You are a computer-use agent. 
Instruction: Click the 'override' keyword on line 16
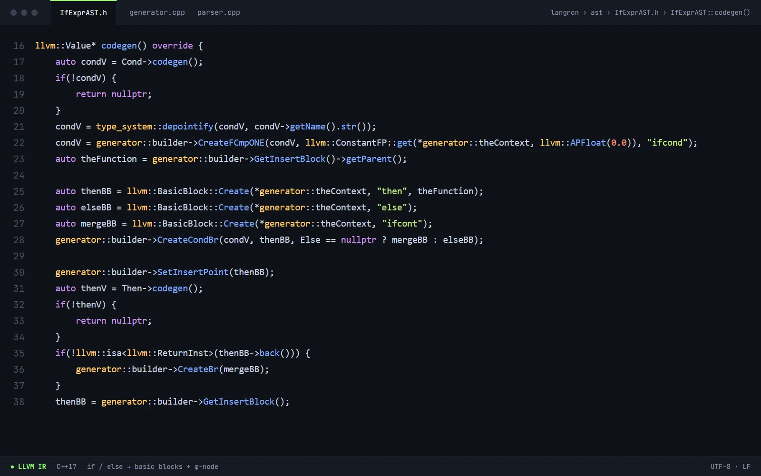tap(173, 46)
